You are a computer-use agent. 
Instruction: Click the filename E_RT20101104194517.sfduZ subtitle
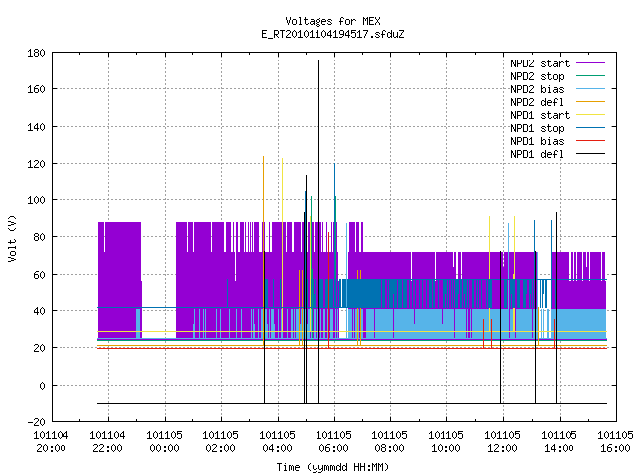333,34
